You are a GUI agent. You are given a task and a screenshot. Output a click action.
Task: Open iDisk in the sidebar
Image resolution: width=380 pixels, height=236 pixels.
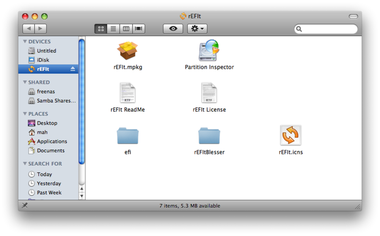coord(48,60)
